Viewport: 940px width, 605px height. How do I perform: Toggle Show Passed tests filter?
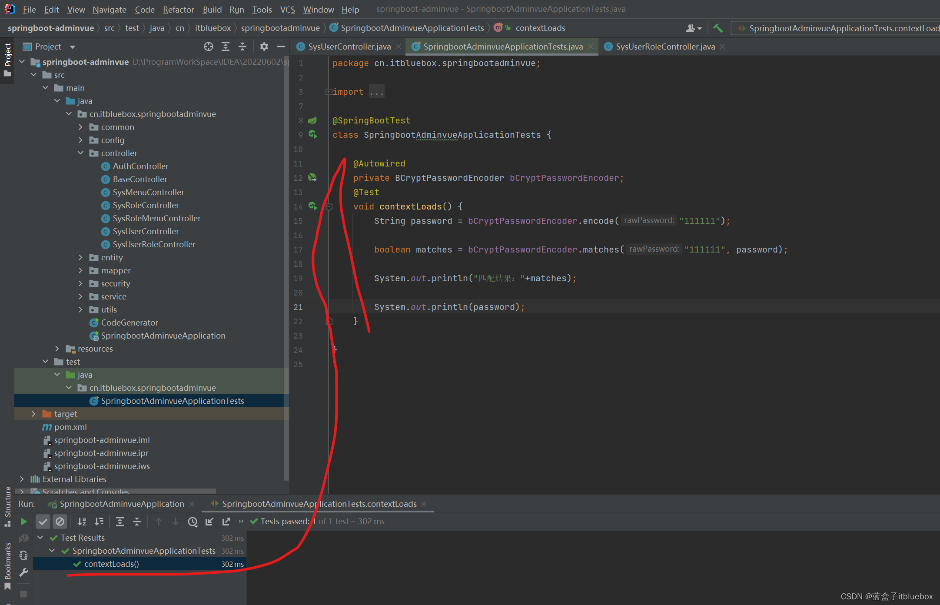tap(43, 521)
